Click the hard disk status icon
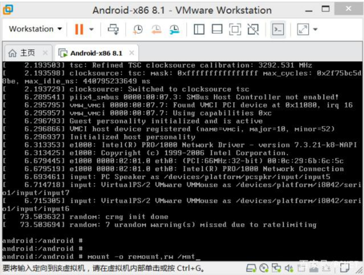Viewport: 364px width, 275px height. 251,268
